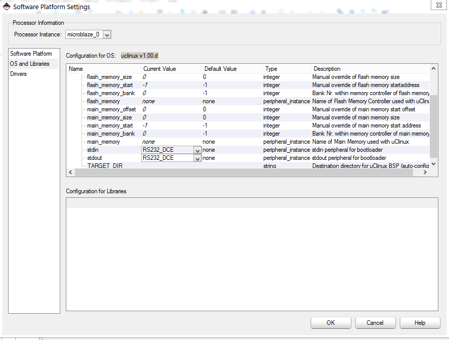Select Software Platform in the left panel
Viewport: 449px width, 340px height.
click(31, 54)
